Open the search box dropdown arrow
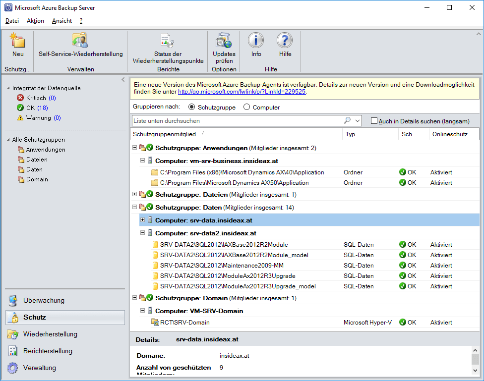Screen dimensions: 484x381 click(x=358, y=120)
